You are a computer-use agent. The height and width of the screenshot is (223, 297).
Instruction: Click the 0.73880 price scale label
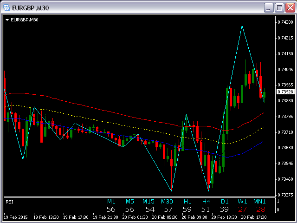pos(285,100)
